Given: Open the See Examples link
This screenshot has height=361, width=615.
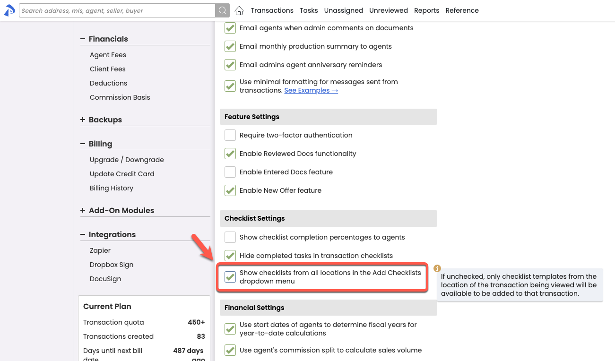Looking at the screenshot, I should (311, 90).
